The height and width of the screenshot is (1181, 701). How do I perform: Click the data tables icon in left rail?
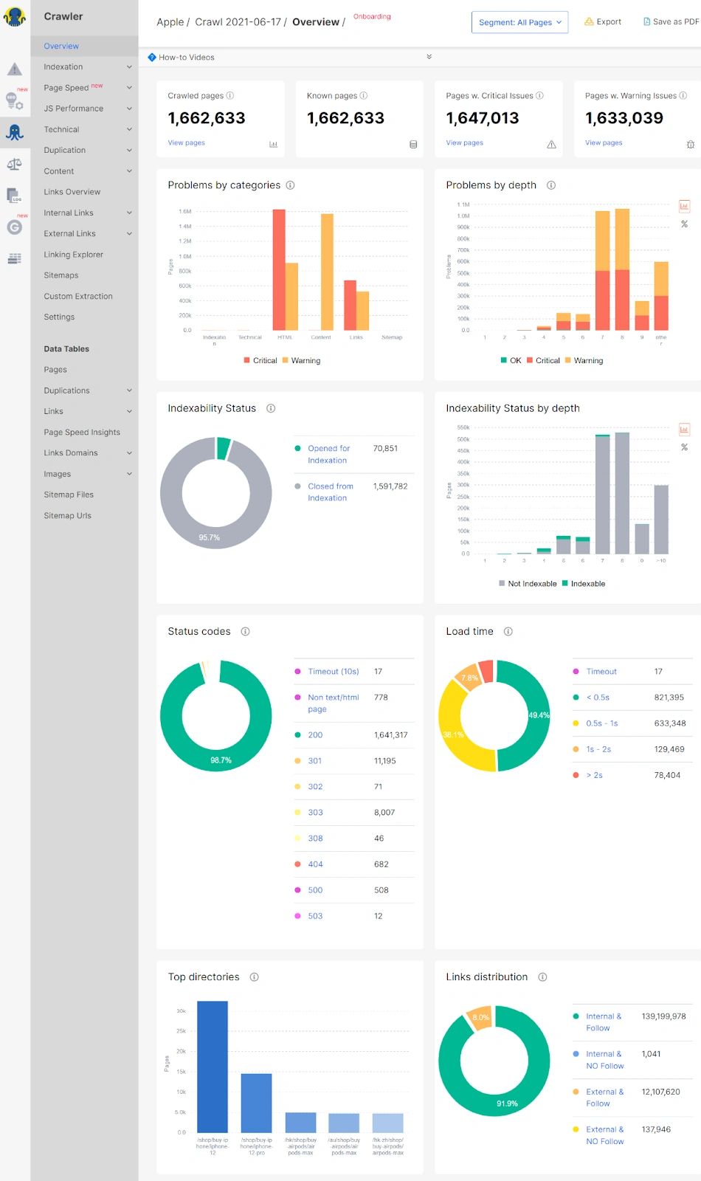pos(15,258)
